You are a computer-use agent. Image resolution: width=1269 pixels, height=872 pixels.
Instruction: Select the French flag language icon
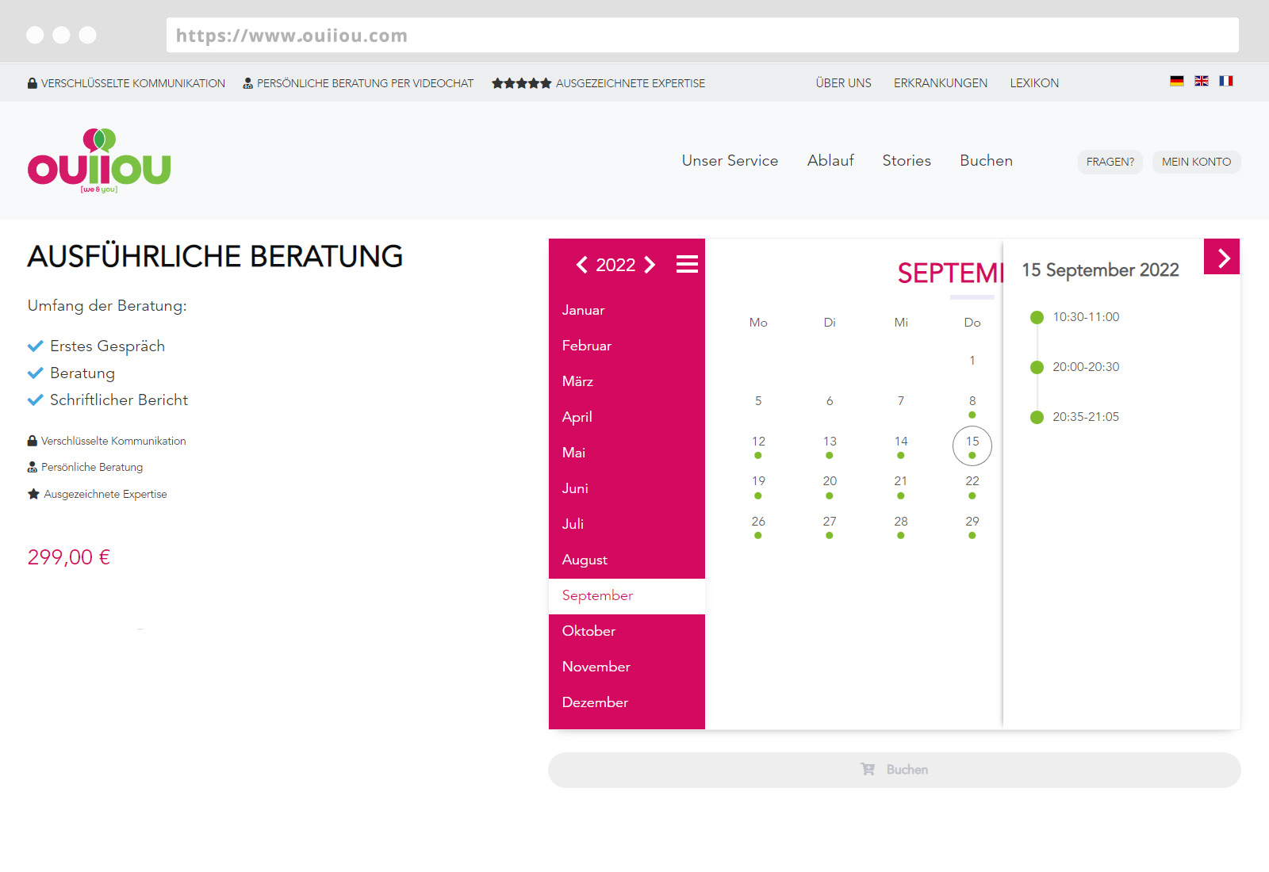(x=1226, y=81)
